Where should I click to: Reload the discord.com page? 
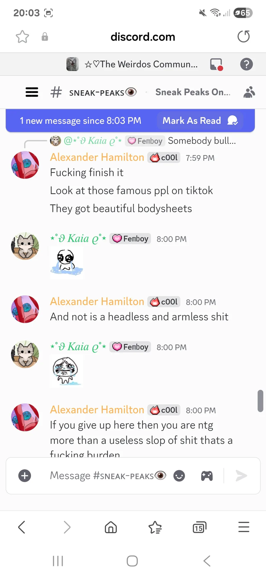244,37
